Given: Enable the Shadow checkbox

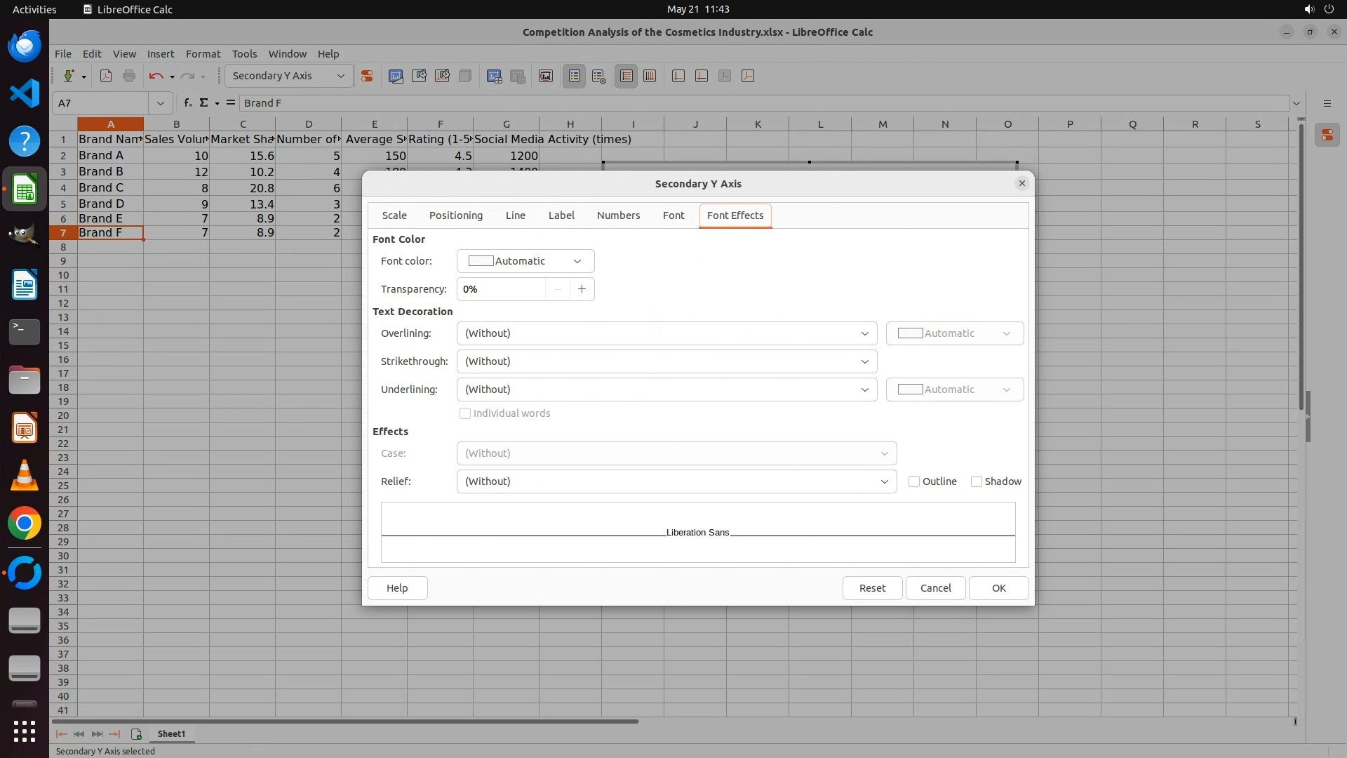Looking at the screenshot, I should (976, 481).
